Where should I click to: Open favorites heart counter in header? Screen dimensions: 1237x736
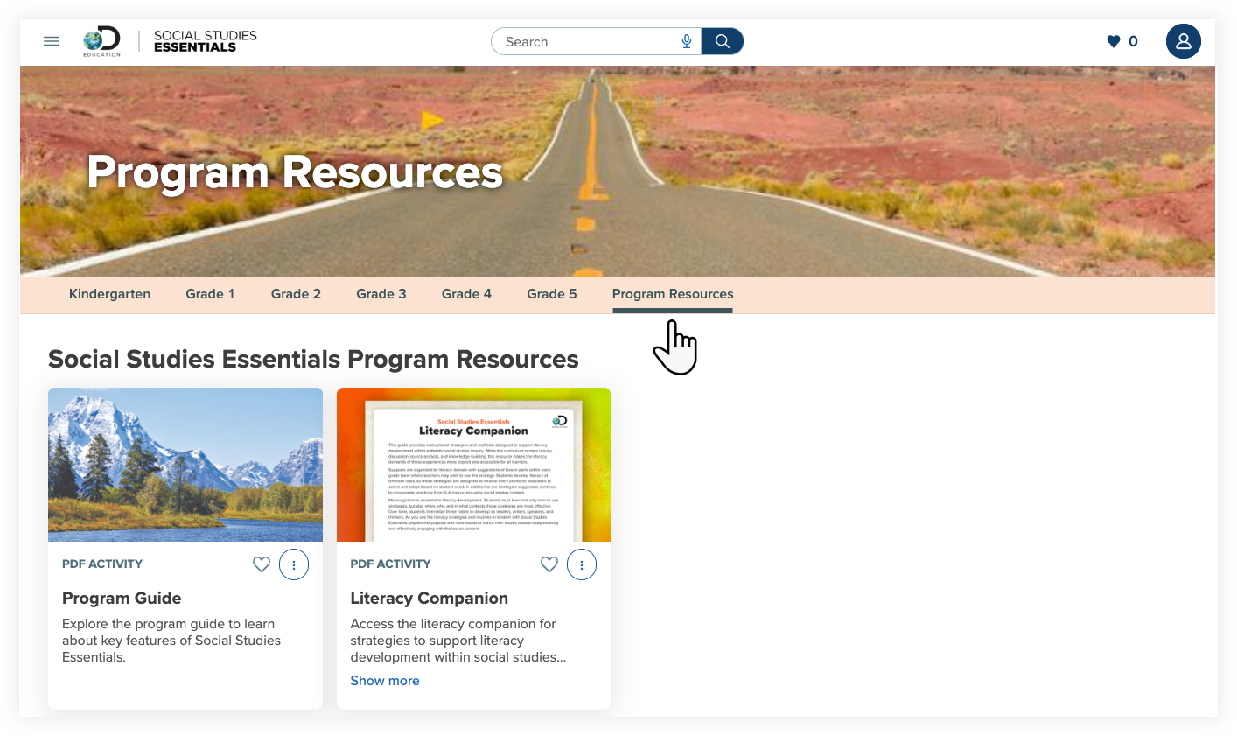[1122, 41]
